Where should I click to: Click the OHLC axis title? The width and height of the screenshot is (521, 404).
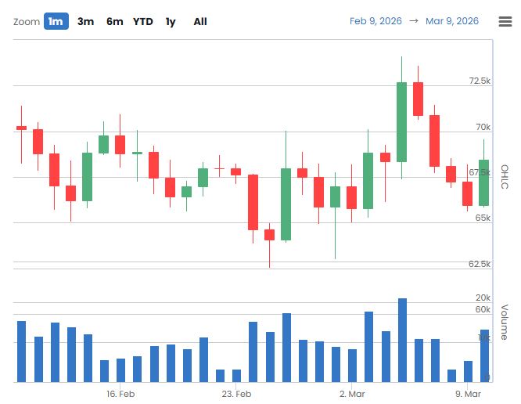pos(505,177)
